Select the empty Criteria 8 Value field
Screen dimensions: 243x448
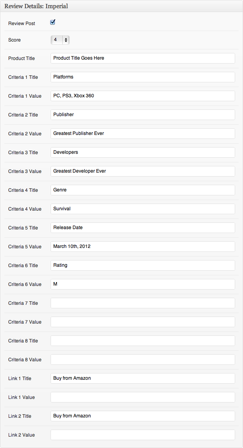tap(143, 360)
